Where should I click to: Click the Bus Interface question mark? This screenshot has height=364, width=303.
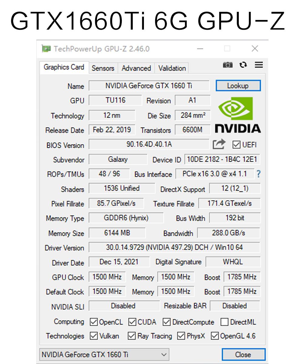coord(258,174)
